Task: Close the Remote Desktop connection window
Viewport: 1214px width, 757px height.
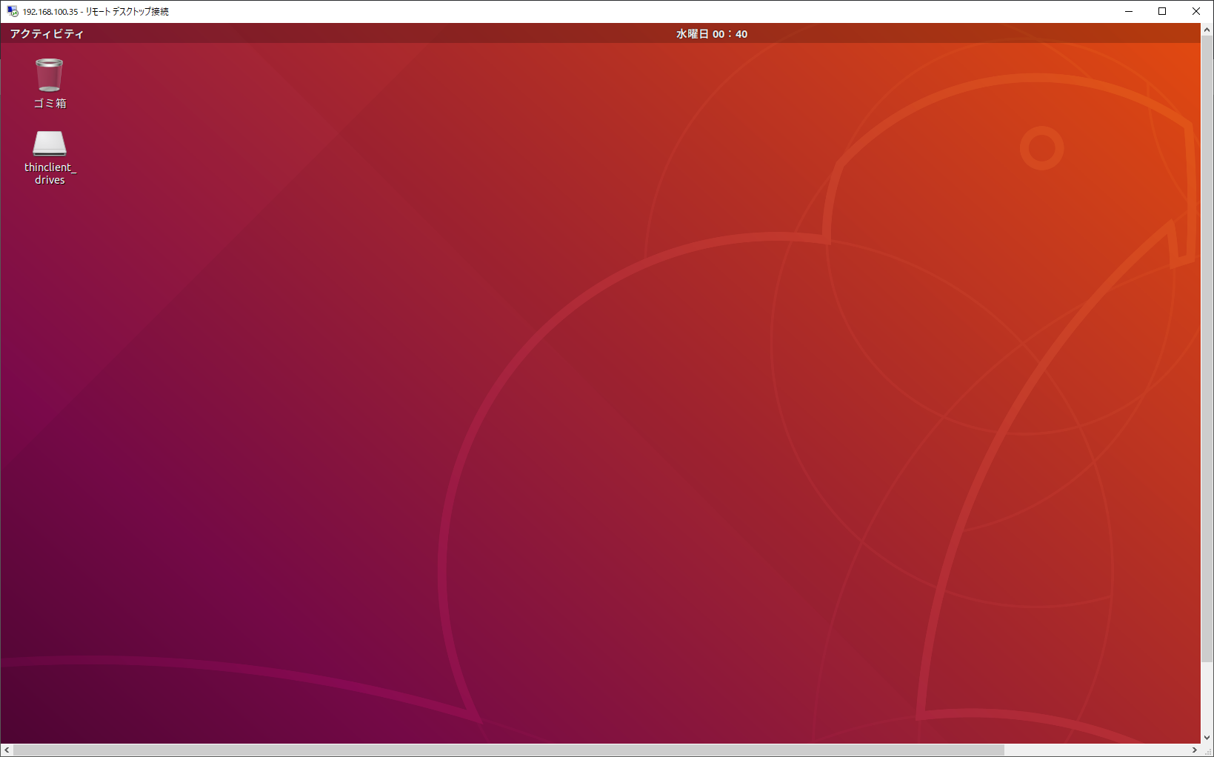Action: click(1196, 11)
